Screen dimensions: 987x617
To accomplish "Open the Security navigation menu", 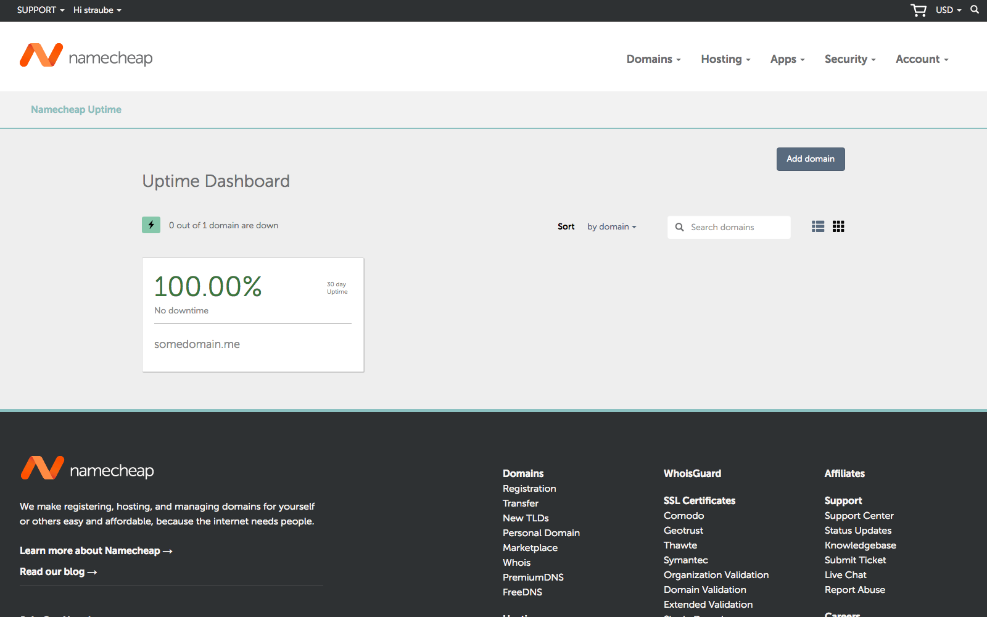I will 849,59.
